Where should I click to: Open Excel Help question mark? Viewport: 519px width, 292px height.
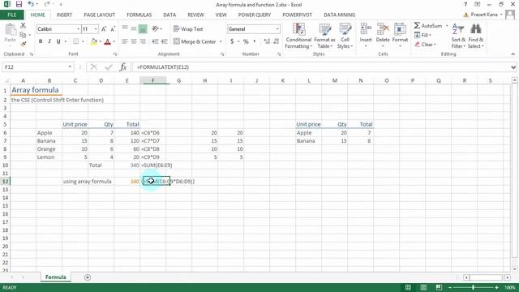point(465,4)
